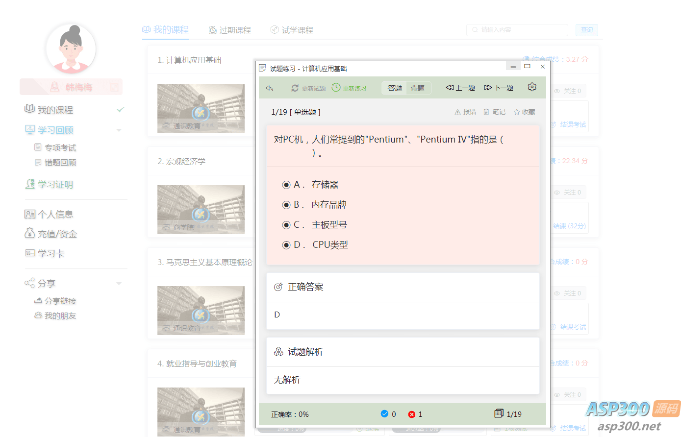Select answer option A 存储器
The width and height of the screenshot is (681, 437).
click(x=286, y=185)
